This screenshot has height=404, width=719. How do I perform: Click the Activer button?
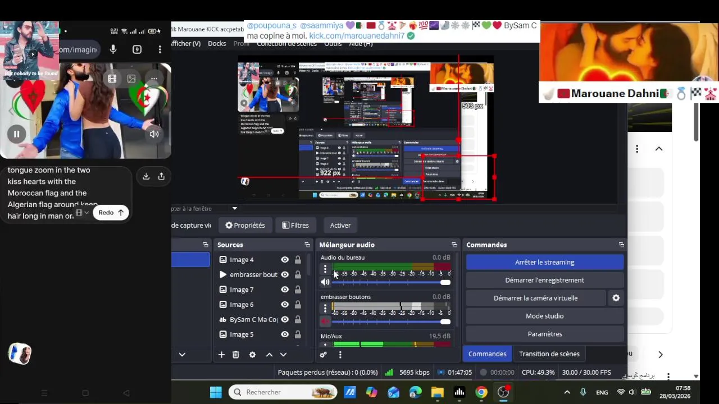point(340,225)
